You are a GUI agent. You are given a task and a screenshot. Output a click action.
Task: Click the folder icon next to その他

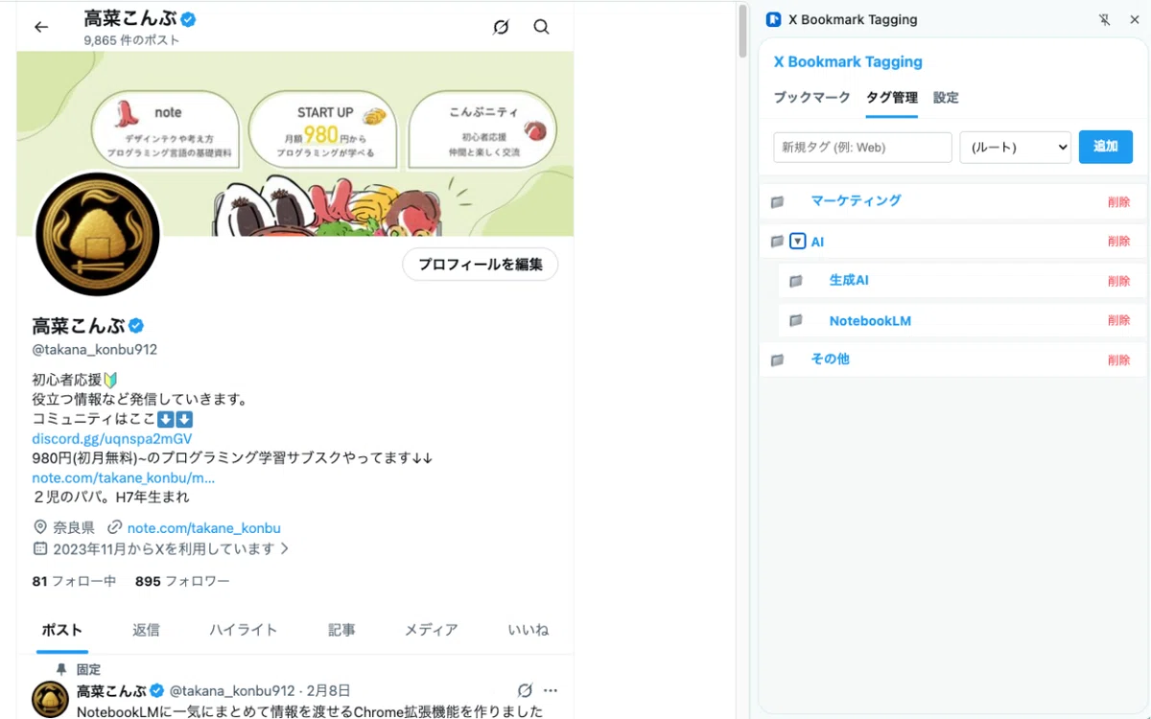click(778, 360)
